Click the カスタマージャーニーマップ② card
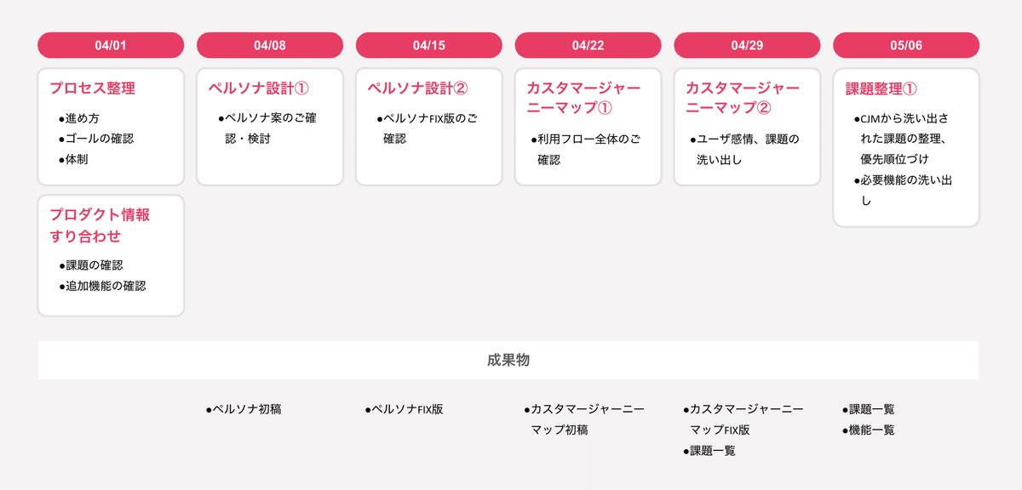1022x490 pixels. (x=747, y=127)
